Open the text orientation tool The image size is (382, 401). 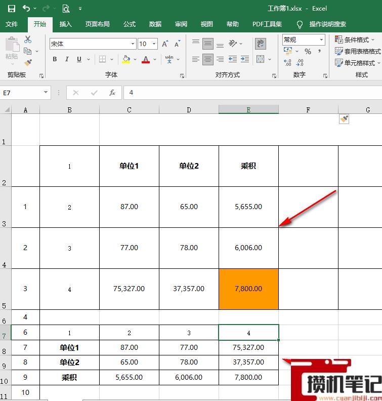tap(233, 44)
